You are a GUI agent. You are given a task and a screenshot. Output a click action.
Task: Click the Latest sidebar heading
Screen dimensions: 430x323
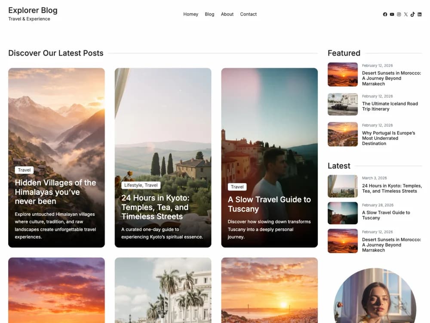coord(339,166)
